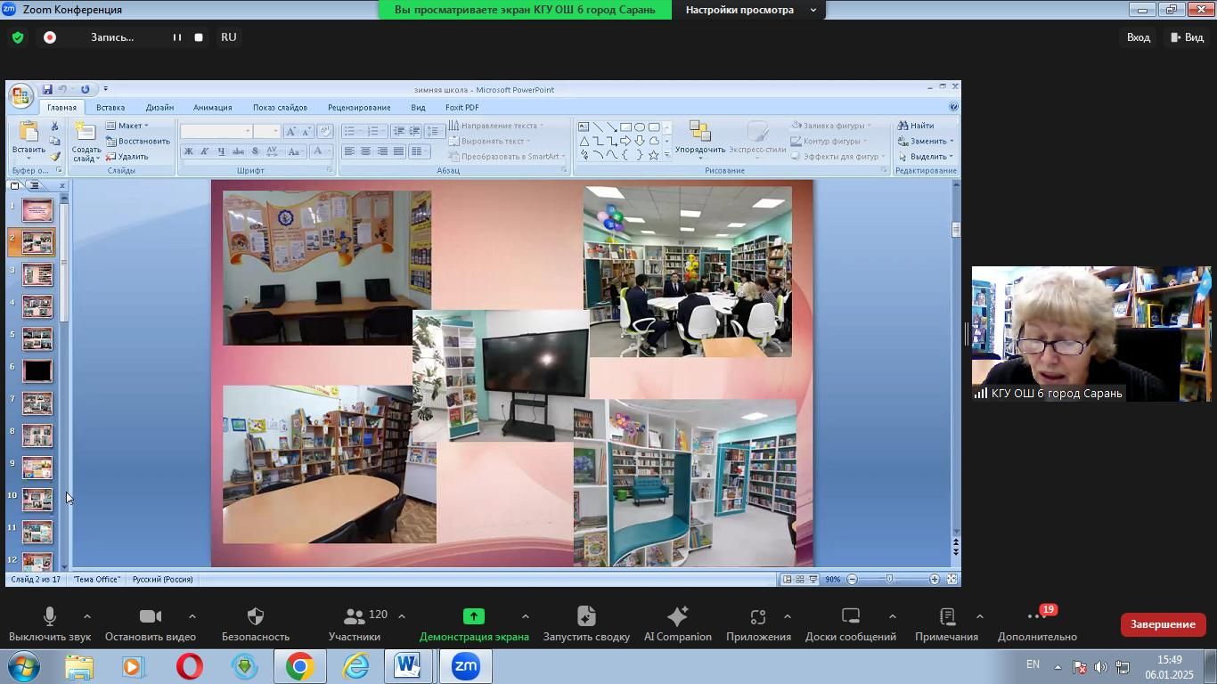
Task: Click the Zoom Security shield icon
Action: coord(255,617)
